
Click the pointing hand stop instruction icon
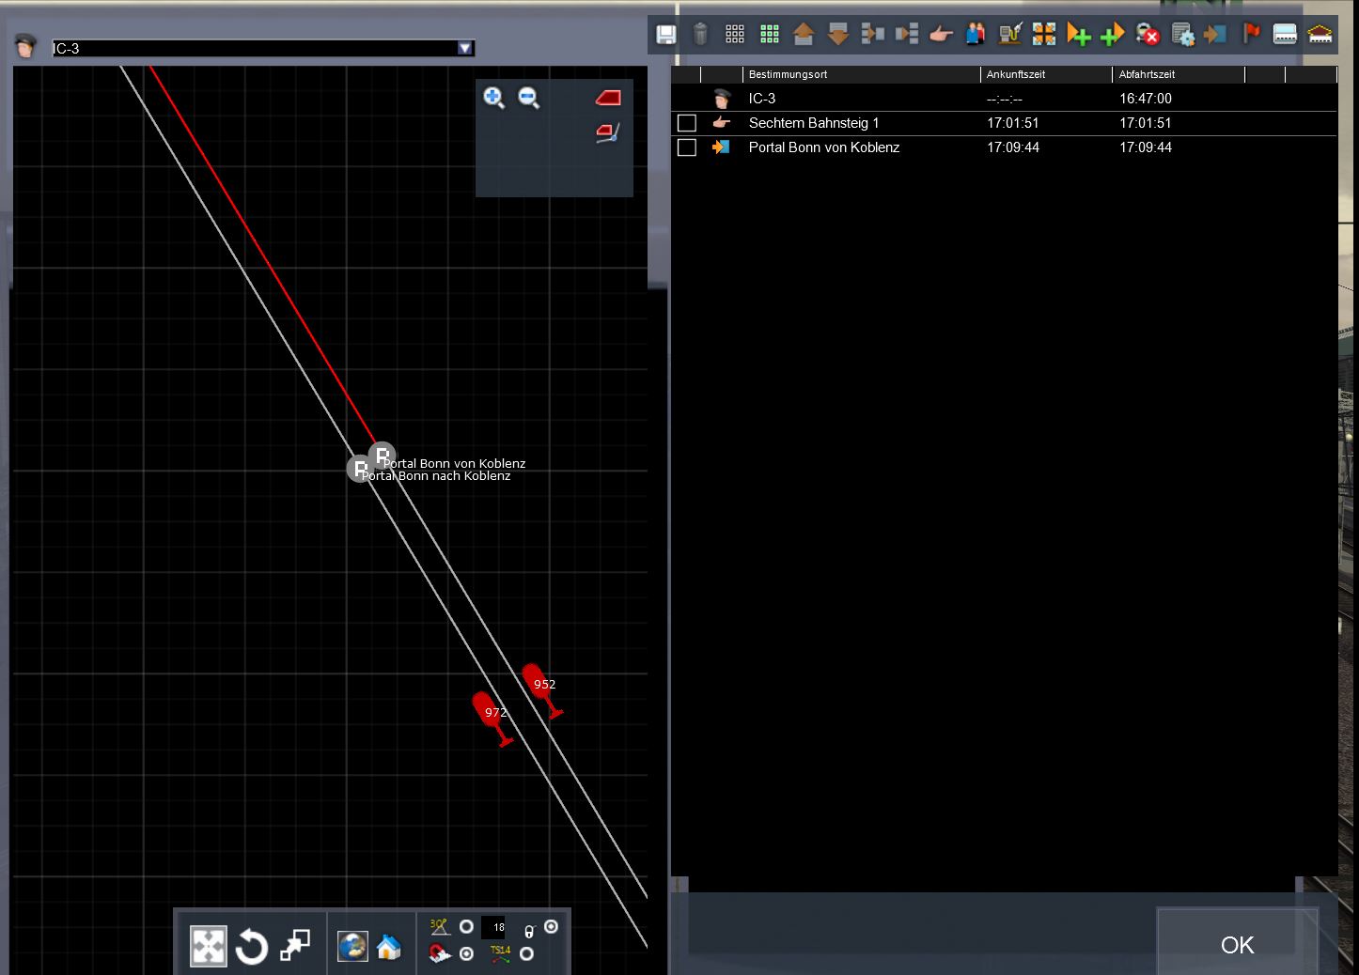click(x=941, y=35)
